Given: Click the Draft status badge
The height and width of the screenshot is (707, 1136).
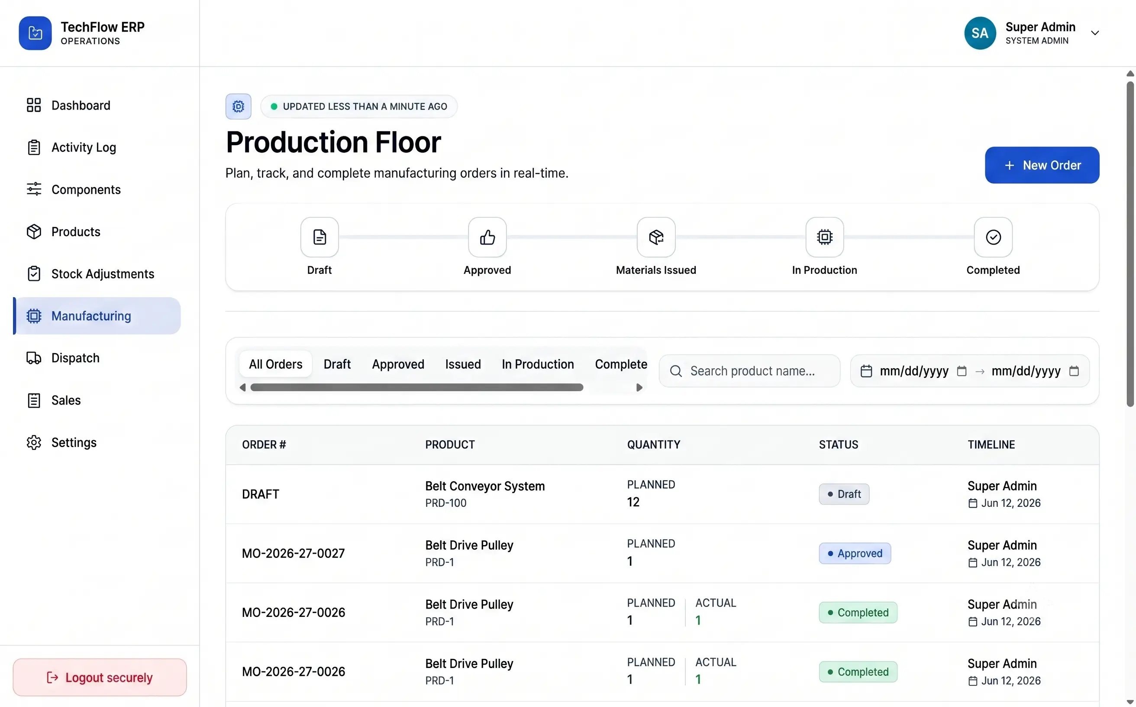Looking at the screenshot, I should [x=844, y=494].
